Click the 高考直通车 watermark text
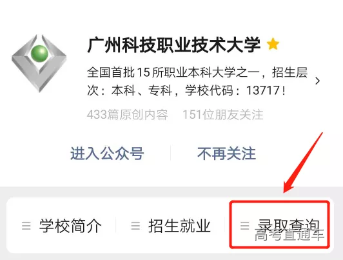Image resolution: width=343 pixels, height=260 pixels. point(289,235)
